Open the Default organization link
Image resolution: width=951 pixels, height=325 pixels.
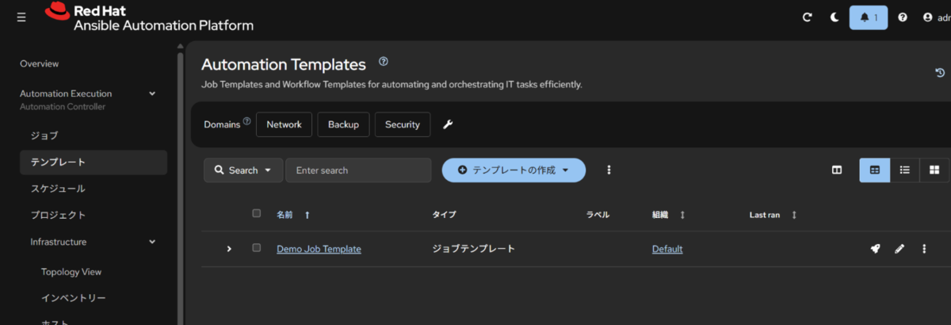(x=667, y=249)
